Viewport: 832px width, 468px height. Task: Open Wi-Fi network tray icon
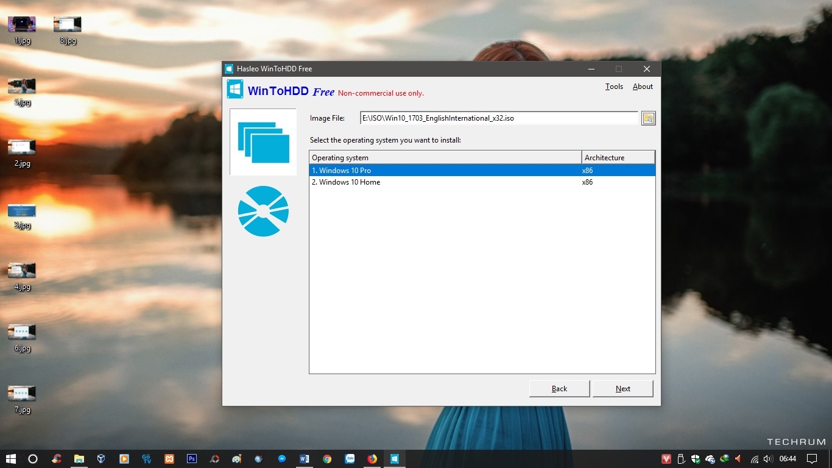(x=755, y=459)
